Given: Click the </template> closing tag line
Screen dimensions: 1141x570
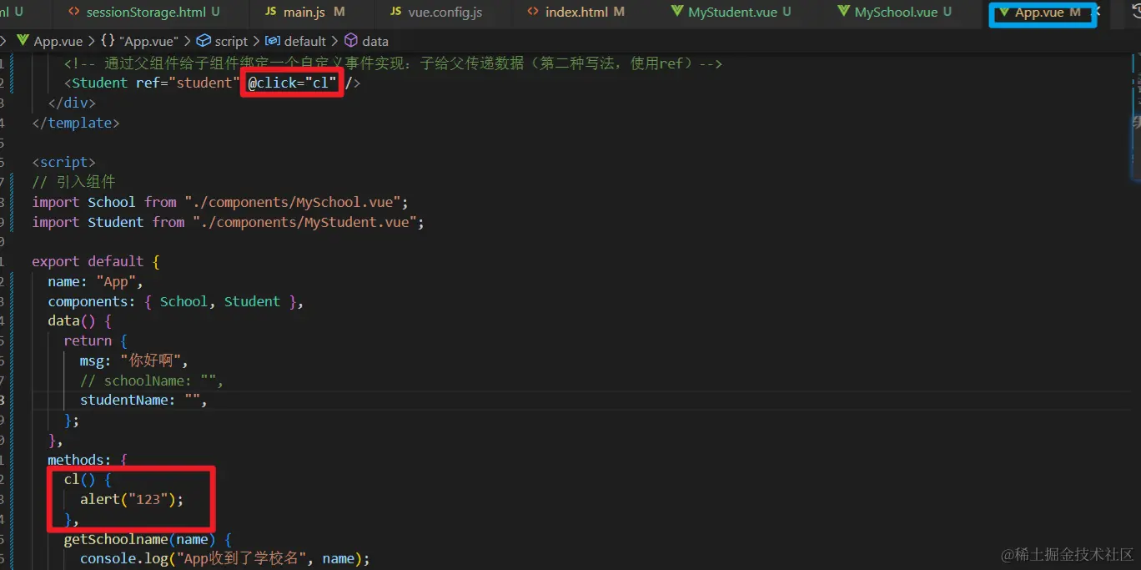Looking at the screenshot, I should (x=76, y=123).
